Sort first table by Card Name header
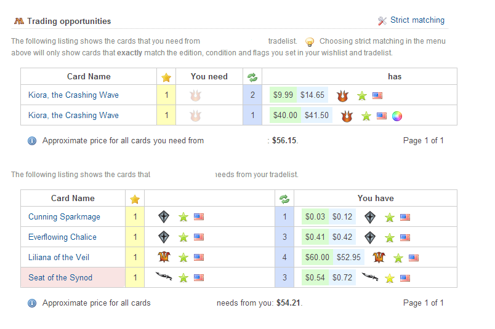This screenshot has width=495, height=329. pos(89,77)
